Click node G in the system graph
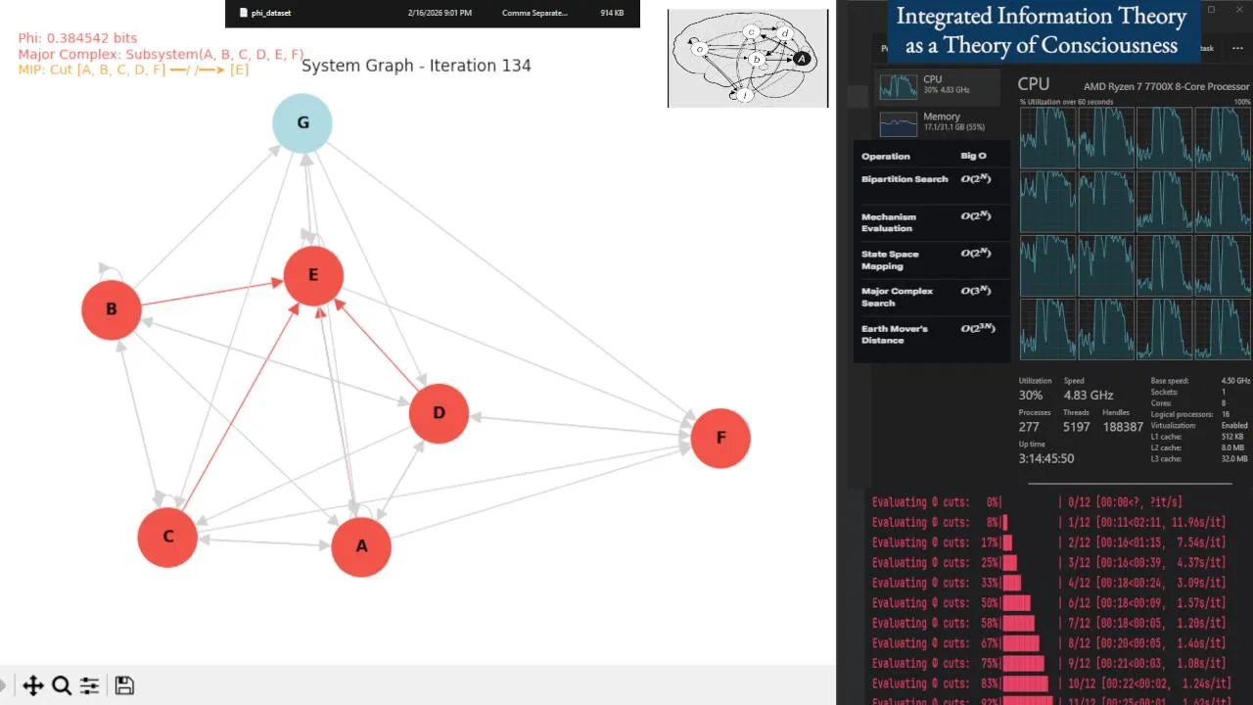Screen dimensions: 1253x705 click(302, 123)
